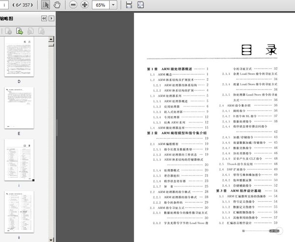Click the 缩略图 panel title
The width and height of the screenshot is (295, 242).
(6, 19)
